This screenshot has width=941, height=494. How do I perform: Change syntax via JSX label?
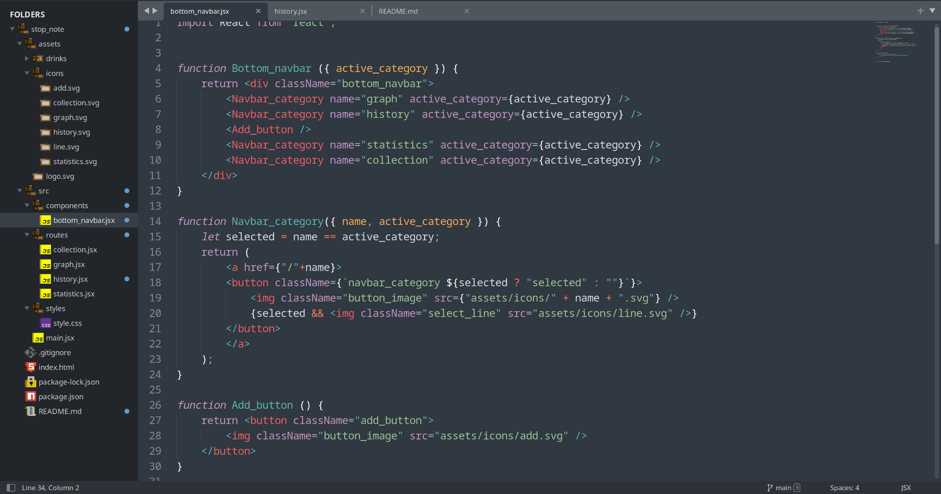tap(906, 488)
